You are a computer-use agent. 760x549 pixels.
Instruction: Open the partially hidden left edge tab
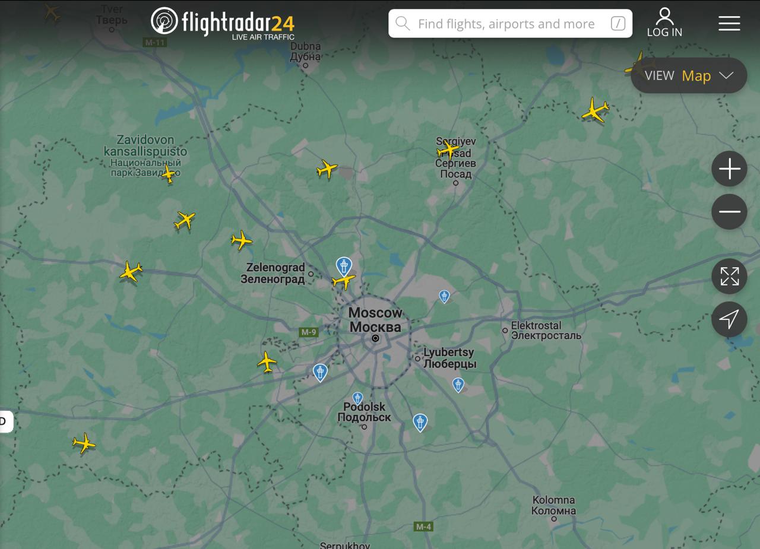(6, 421)
